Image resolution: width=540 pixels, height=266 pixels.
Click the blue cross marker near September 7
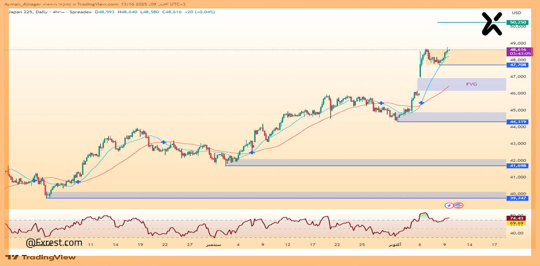pyautogui.click(x=252, y=152)
